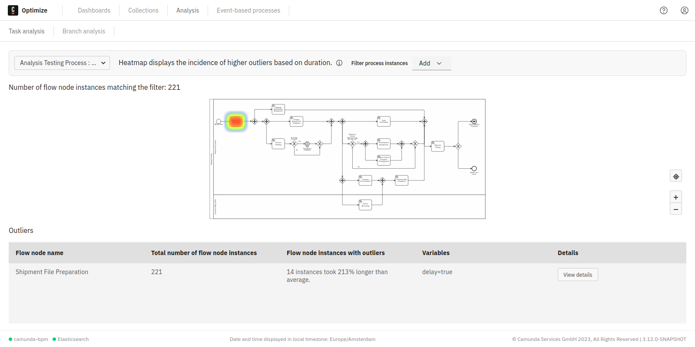
Task: Reset diagram view with the target icon
Action: [x=675, y=176]
